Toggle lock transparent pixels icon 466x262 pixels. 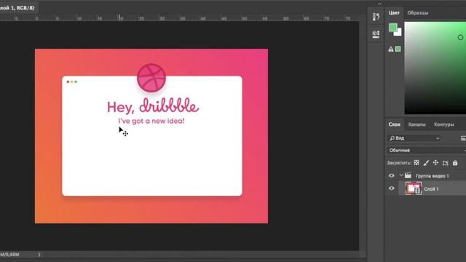tap(416, 163)
